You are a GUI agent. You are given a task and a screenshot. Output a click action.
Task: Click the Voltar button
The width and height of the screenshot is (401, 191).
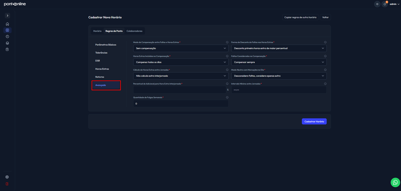pos(325,17)
